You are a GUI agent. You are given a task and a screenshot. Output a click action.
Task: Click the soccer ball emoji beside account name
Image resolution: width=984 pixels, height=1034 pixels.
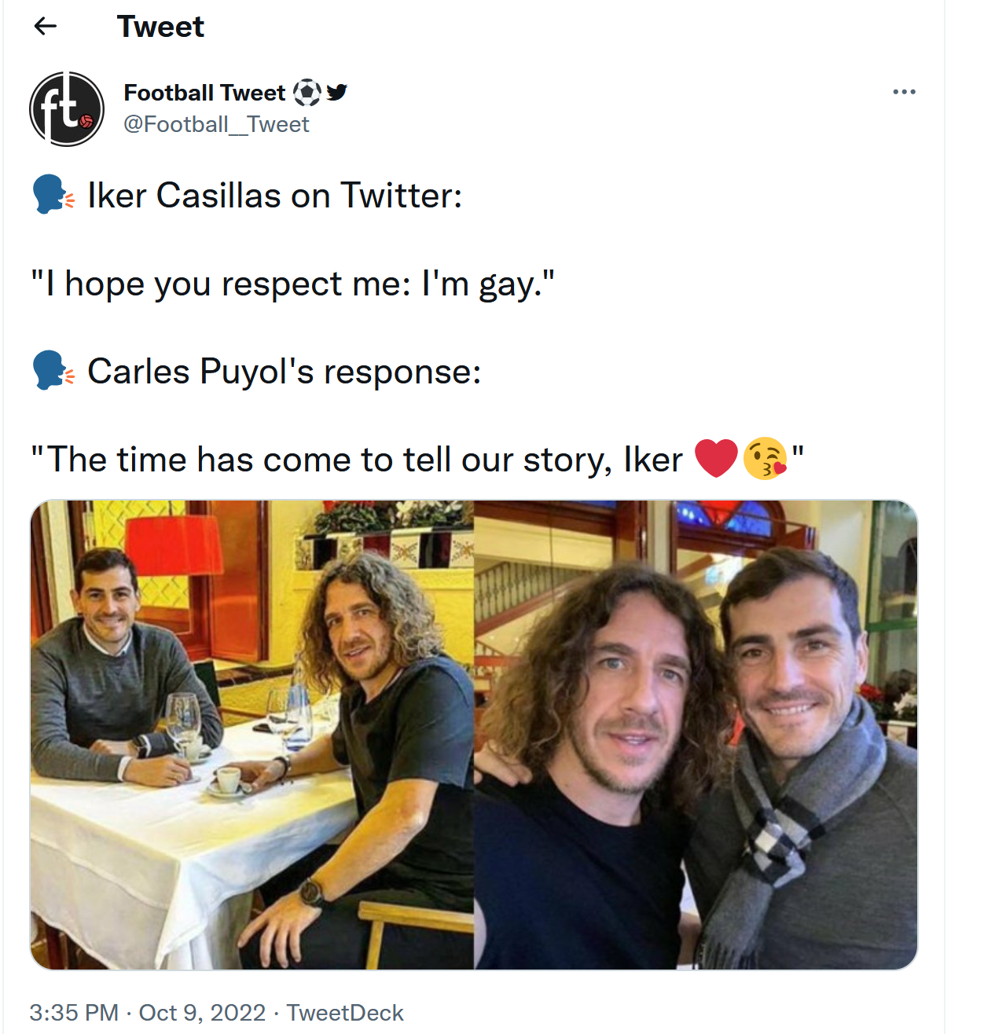pyautogui.click(x=307, y=93)
